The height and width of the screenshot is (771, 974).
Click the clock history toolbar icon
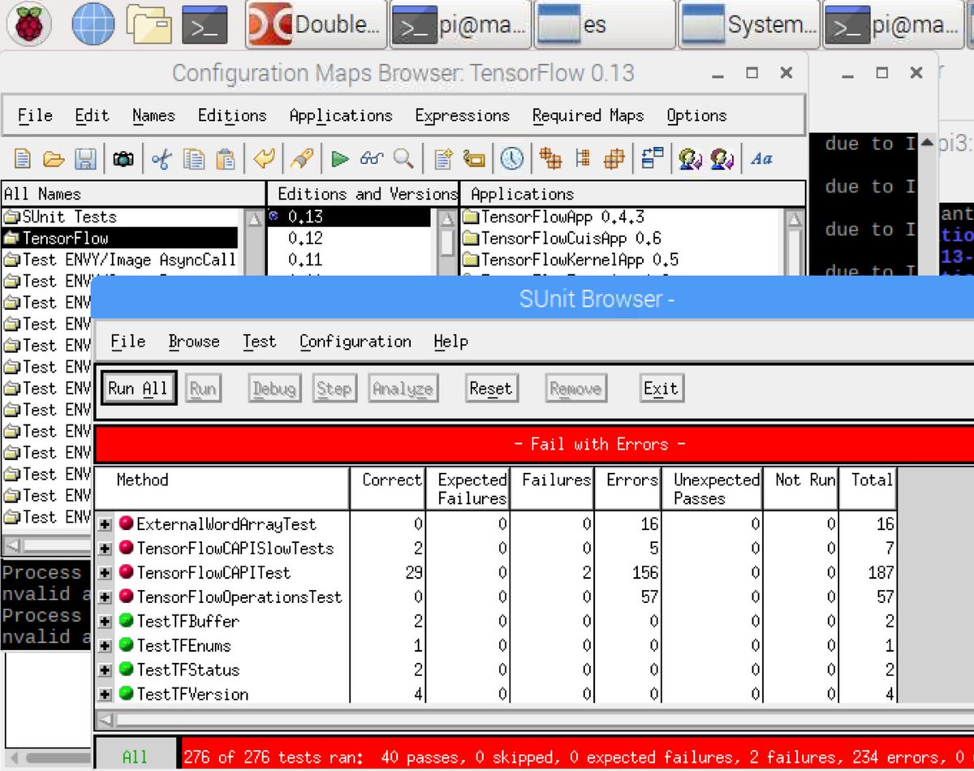[x=511, y=159]
